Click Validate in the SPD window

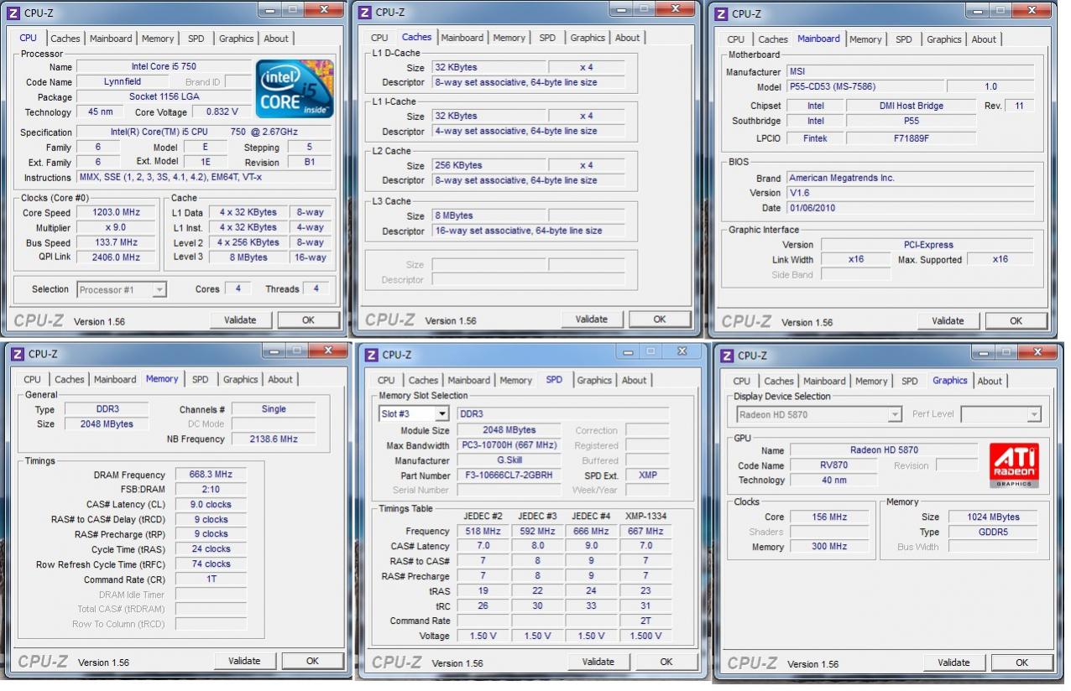(598, 662)
